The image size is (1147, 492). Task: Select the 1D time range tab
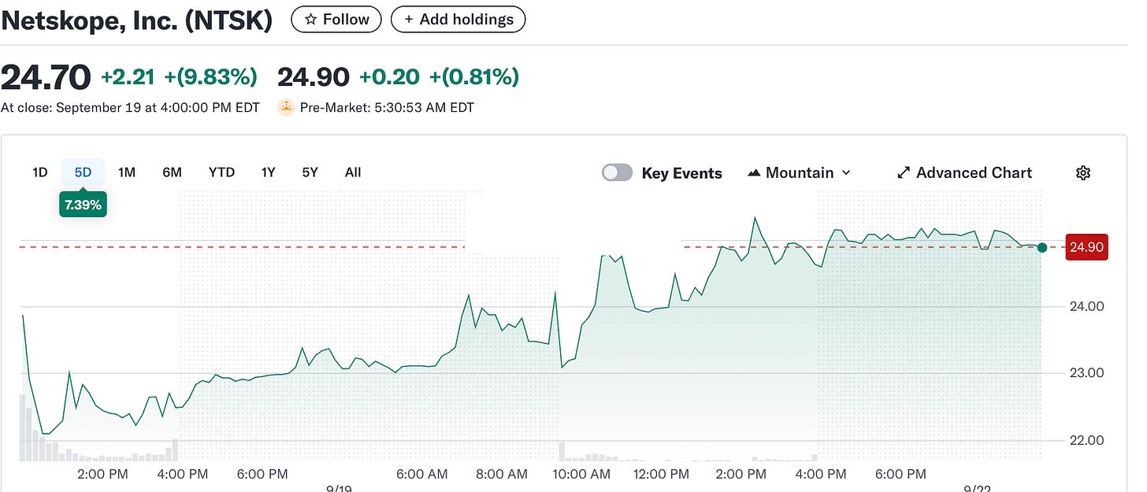[x=40, y=172]
